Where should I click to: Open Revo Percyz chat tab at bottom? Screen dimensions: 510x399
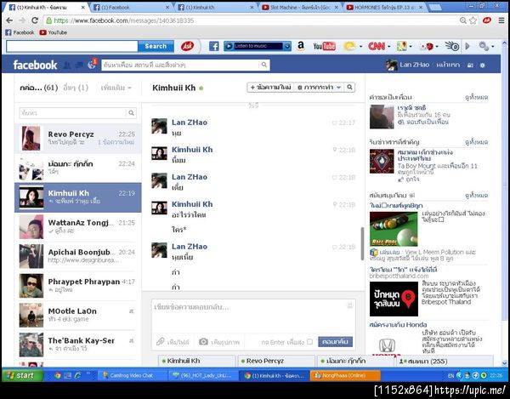[276, 361]
